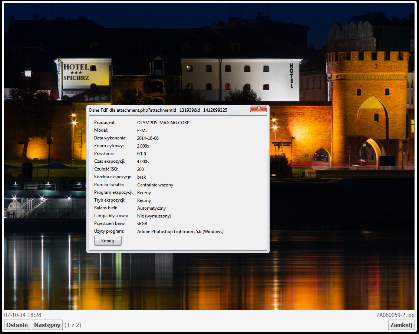The image size is (419, 334).
Task: Click the Kopiuj button in the dialog
Action: pos(108,241)
